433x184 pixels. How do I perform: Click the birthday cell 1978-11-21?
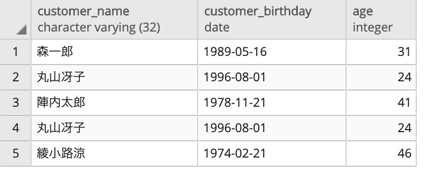click(x=272, y=103)
